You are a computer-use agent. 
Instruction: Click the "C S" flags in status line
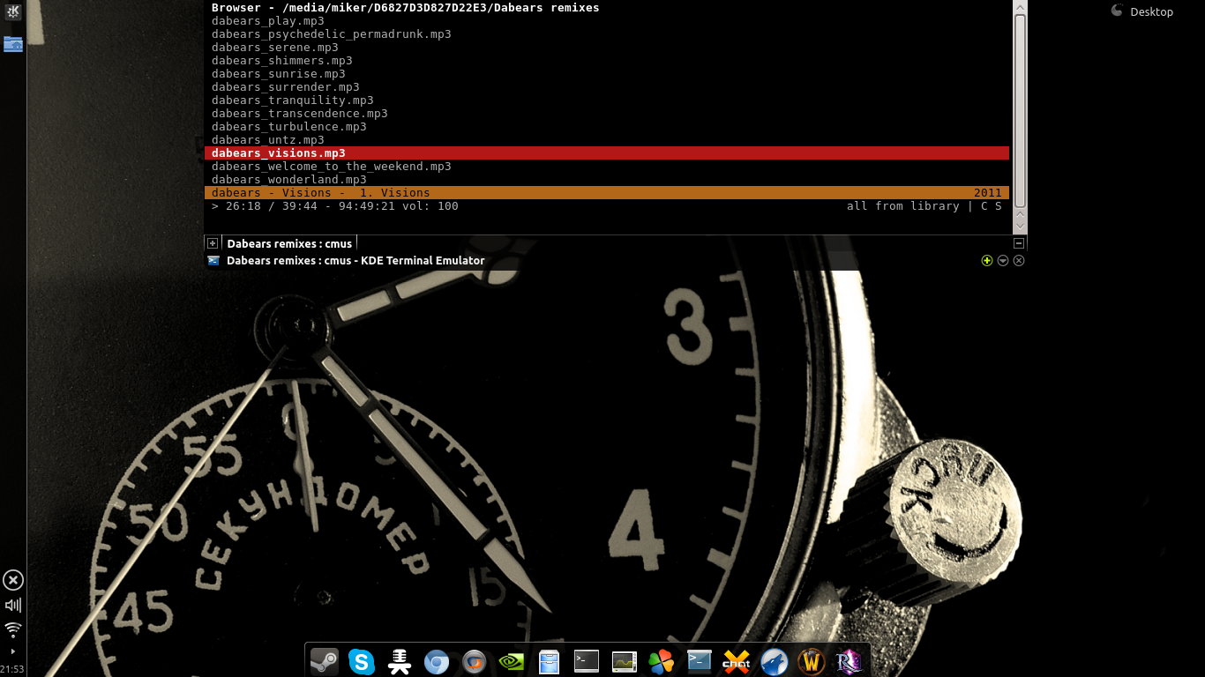point(992,206)
